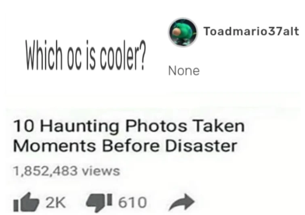The image size is (305, 215).
Task: Click the thumbs up like icon
Action: (x=26, y=202)
